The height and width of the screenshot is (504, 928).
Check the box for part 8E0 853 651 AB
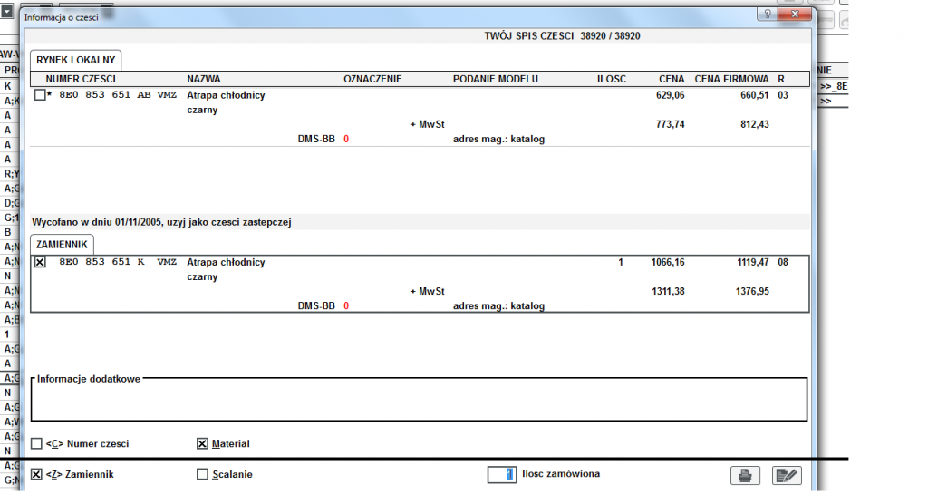[40, 95]
